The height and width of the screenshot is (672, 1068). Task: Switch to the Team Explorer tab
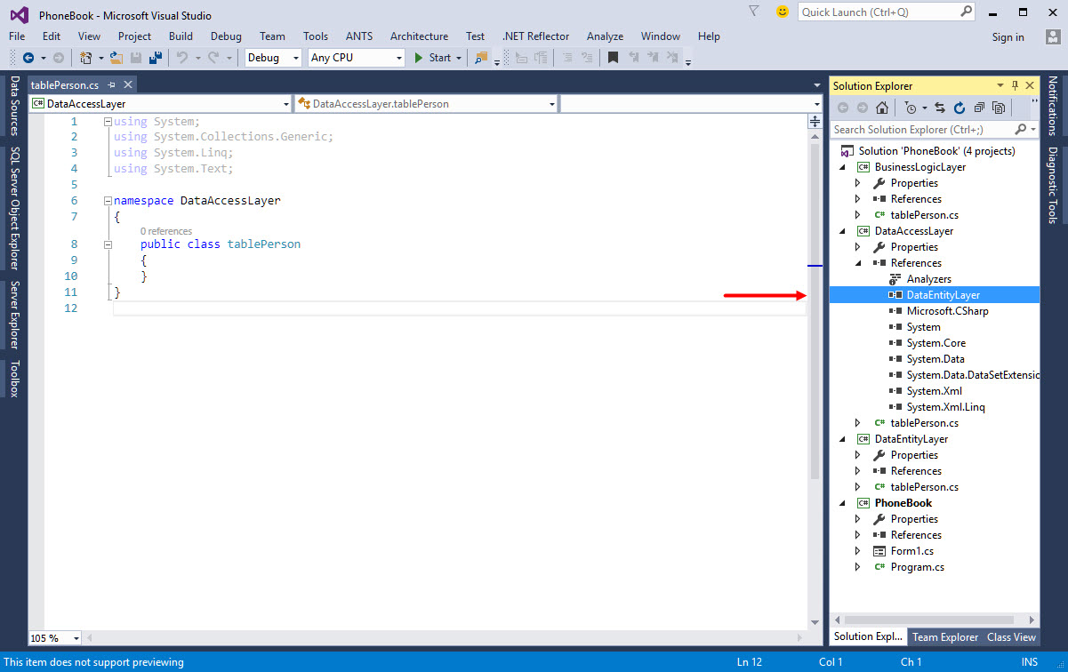pos(944,636)
